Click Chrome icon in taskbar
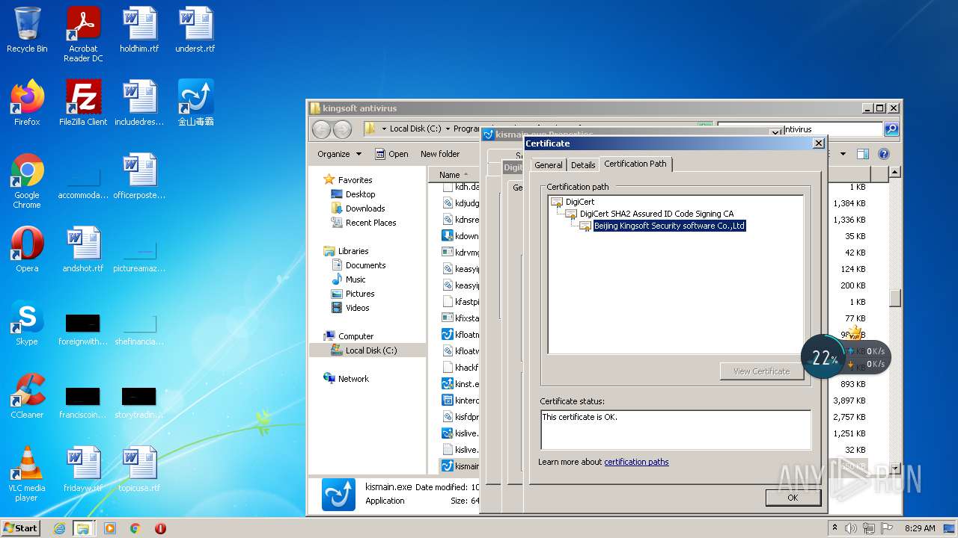The width and height of the screenshot is (958, 538). 135,528
